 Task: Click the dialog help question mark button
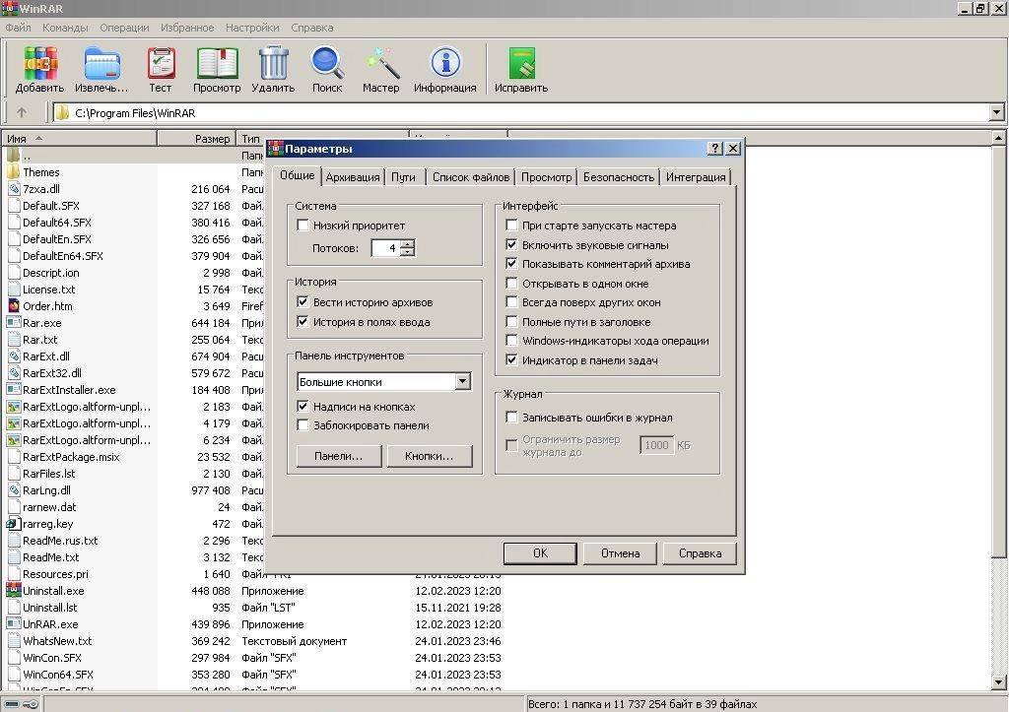point(715,148)
